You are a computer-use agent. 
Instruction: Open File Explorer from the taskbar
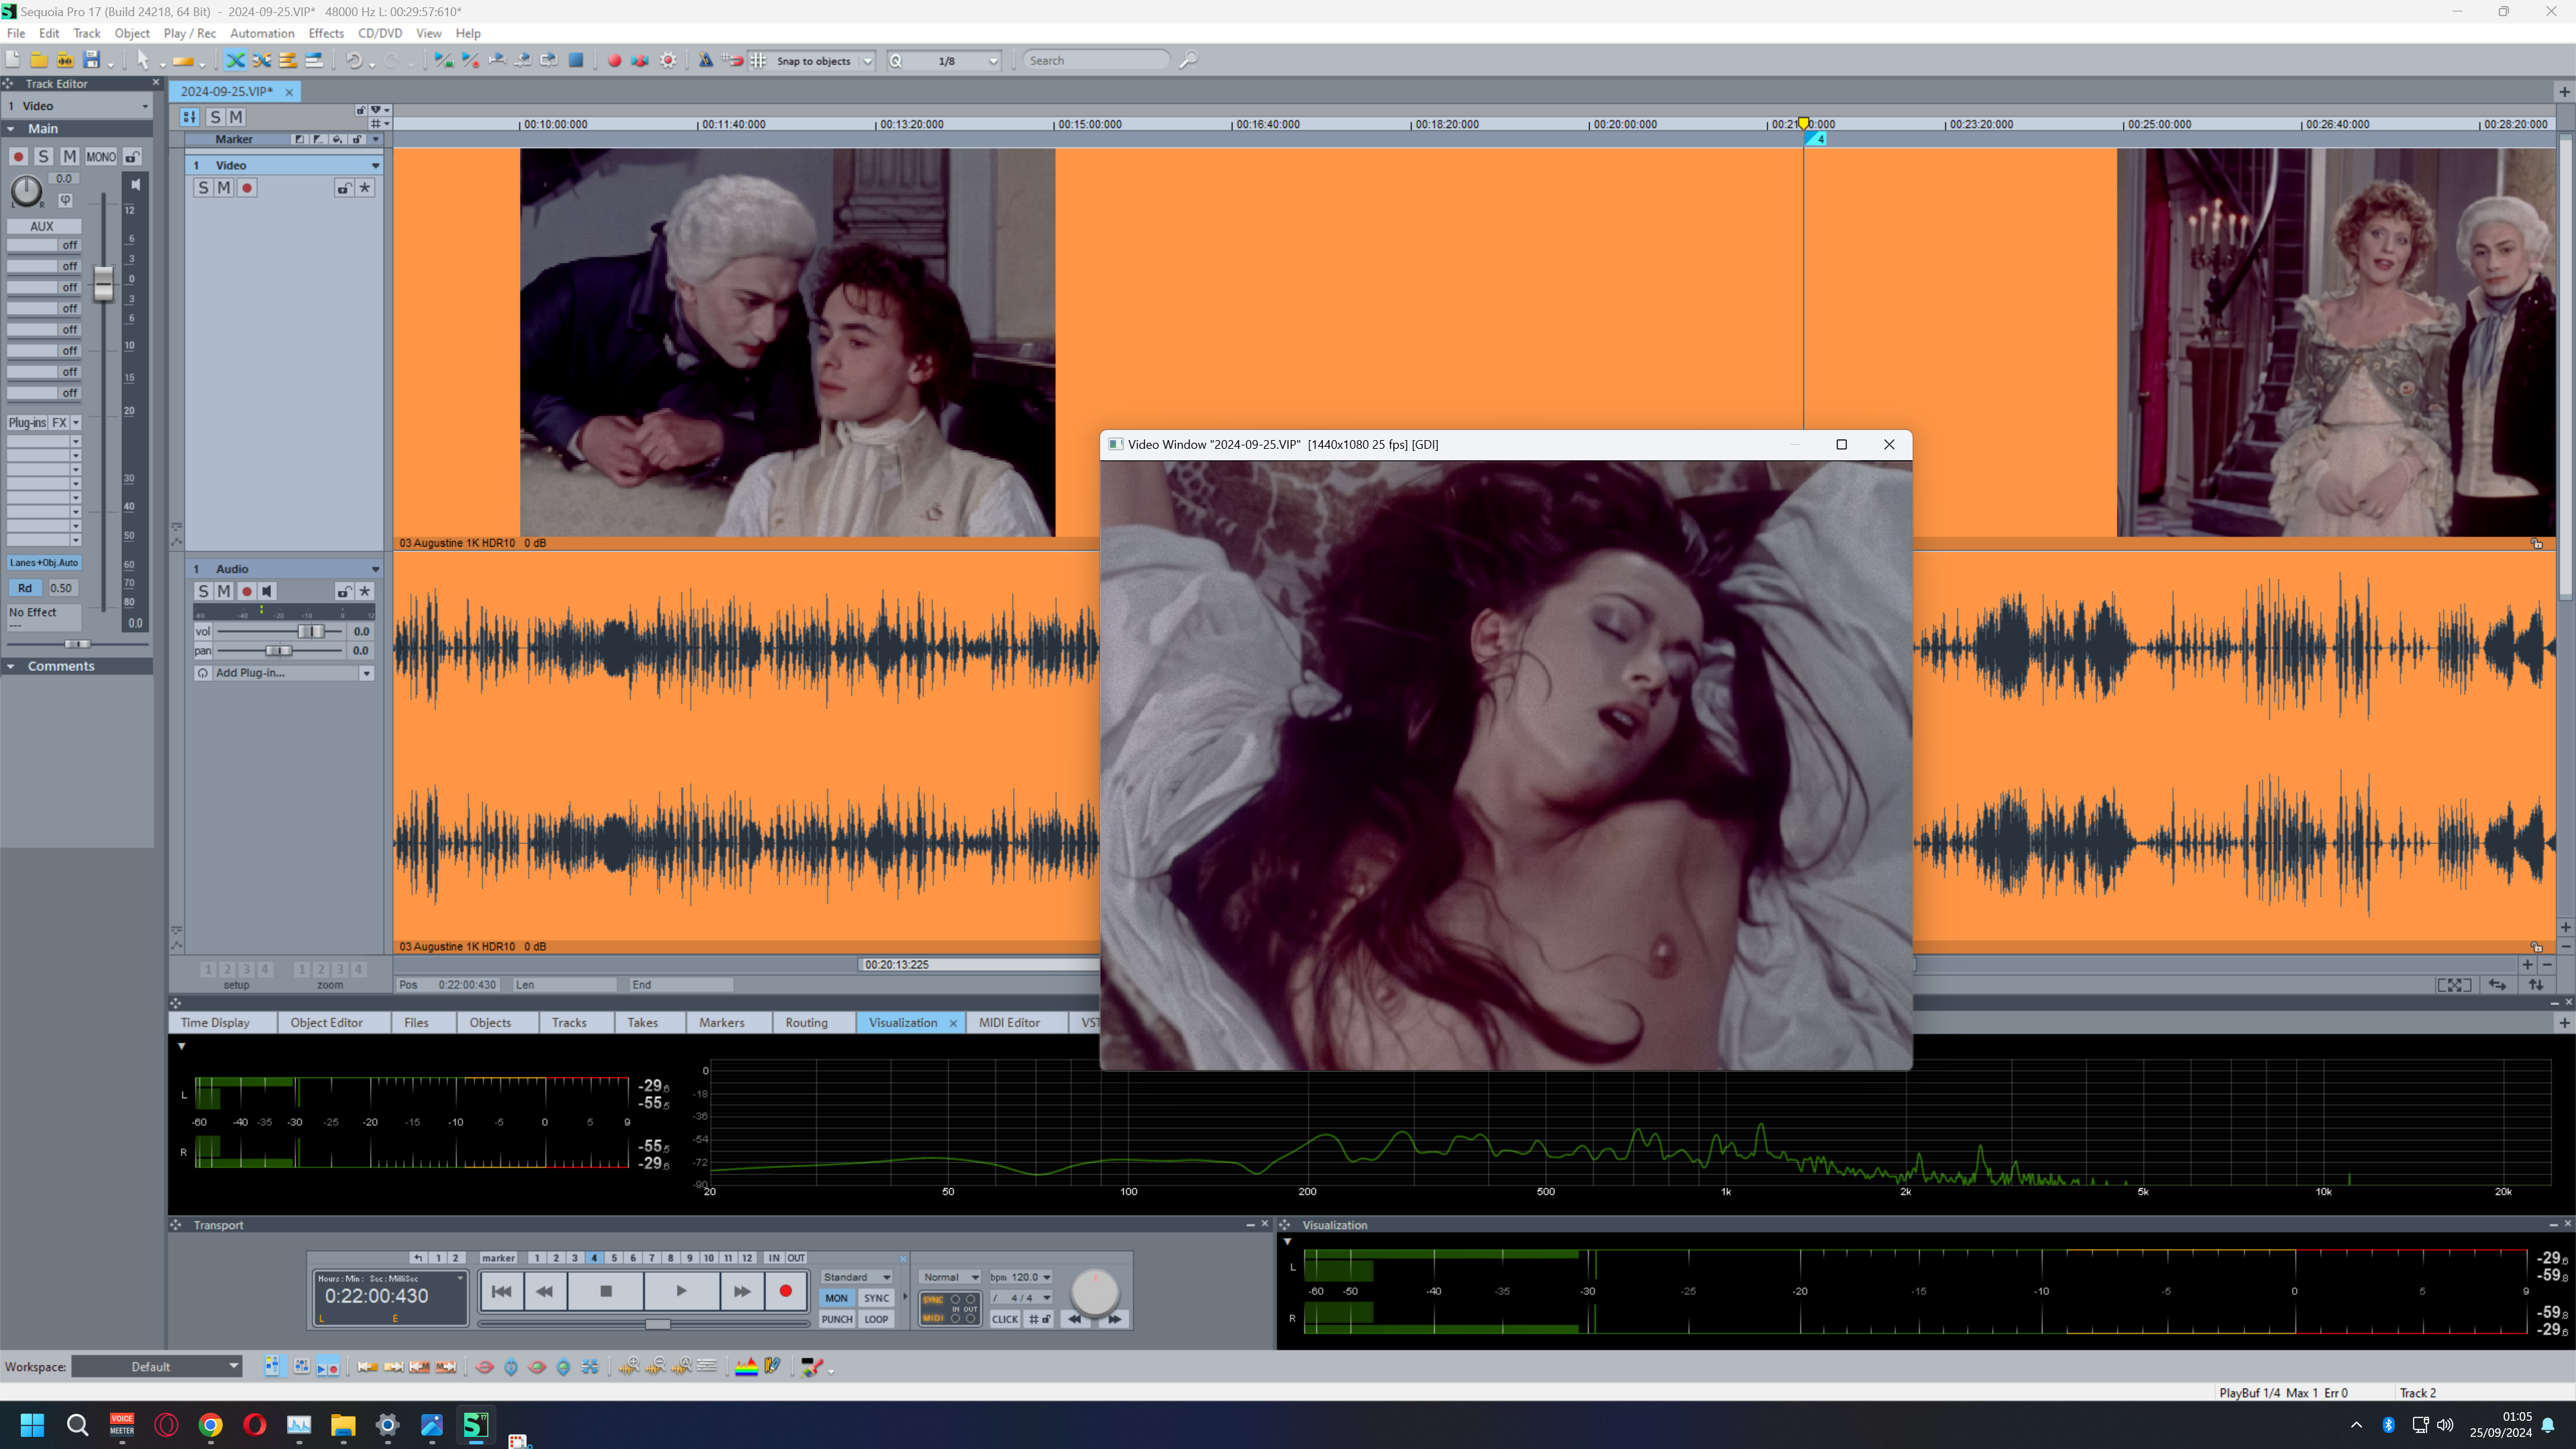click(343, 1424)
